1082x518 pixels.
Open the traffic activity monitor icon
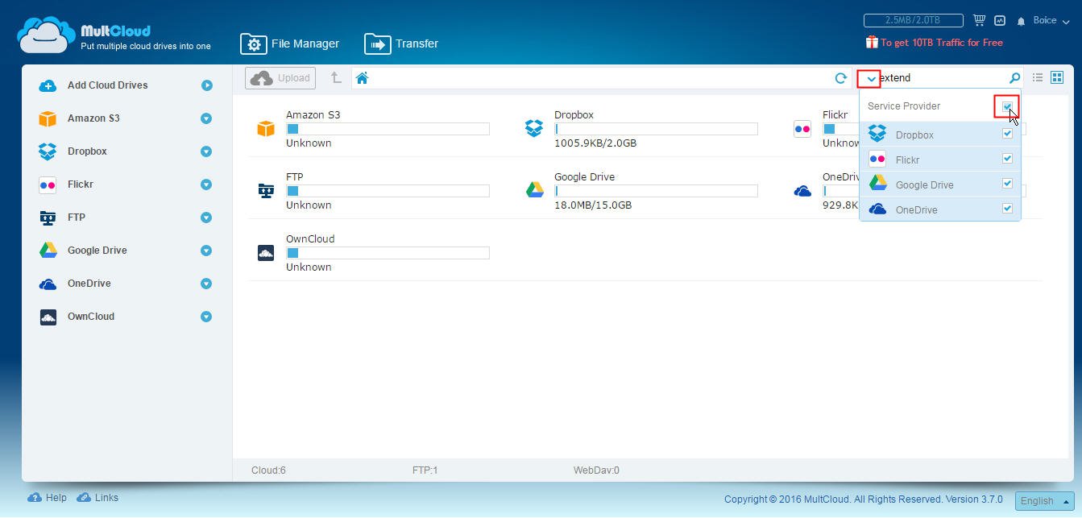click(1000, 20)
